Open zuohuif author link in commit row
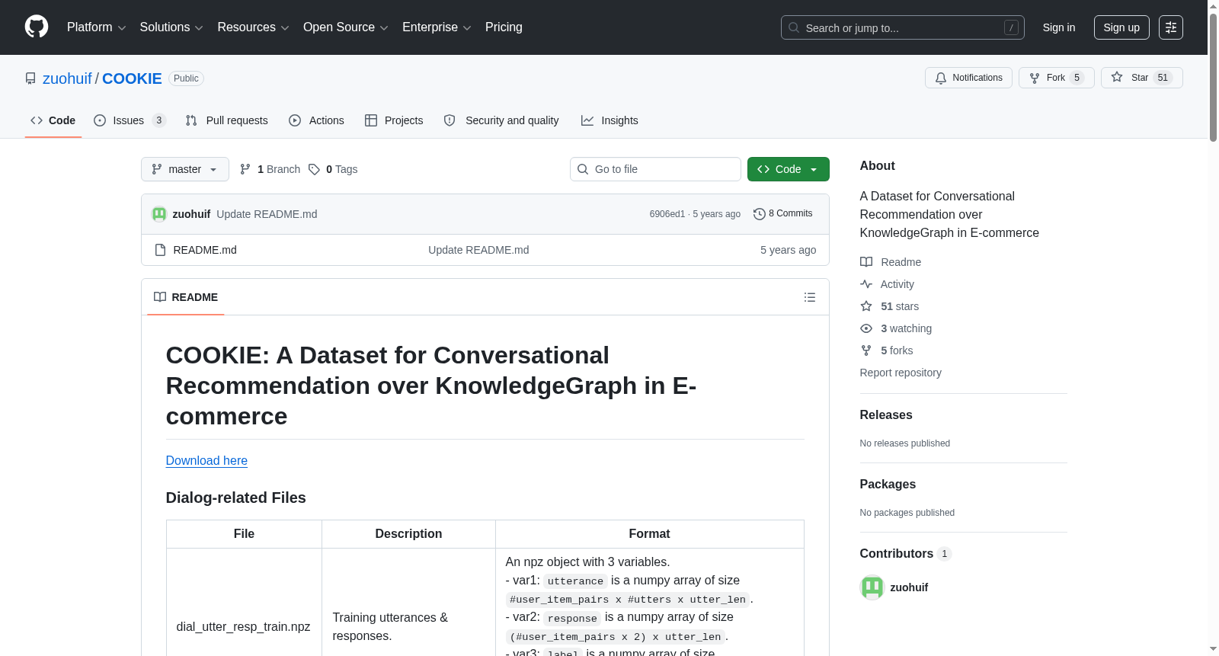 [191, 214]
